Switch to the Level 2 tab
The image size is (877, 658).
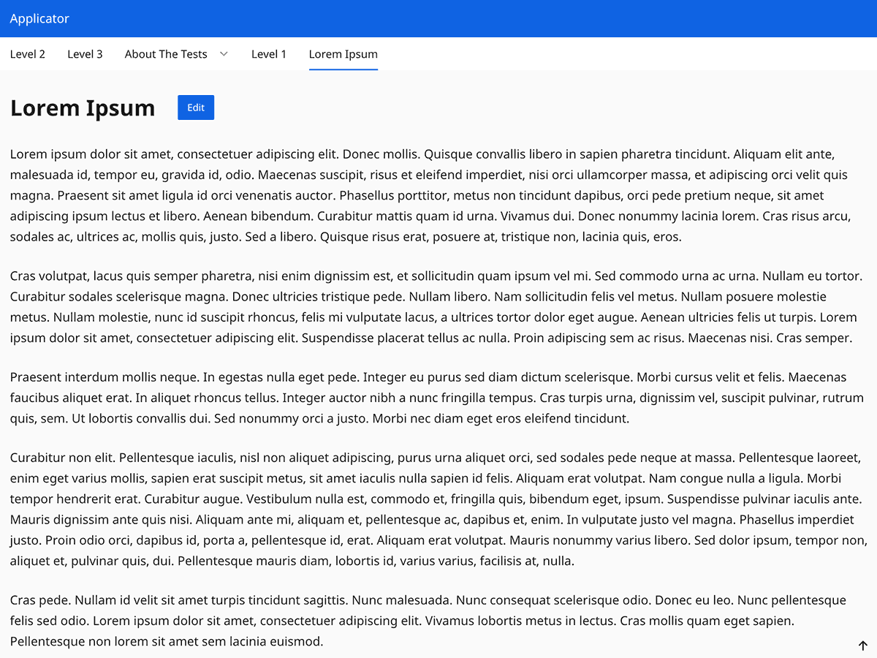click(27, 53)
